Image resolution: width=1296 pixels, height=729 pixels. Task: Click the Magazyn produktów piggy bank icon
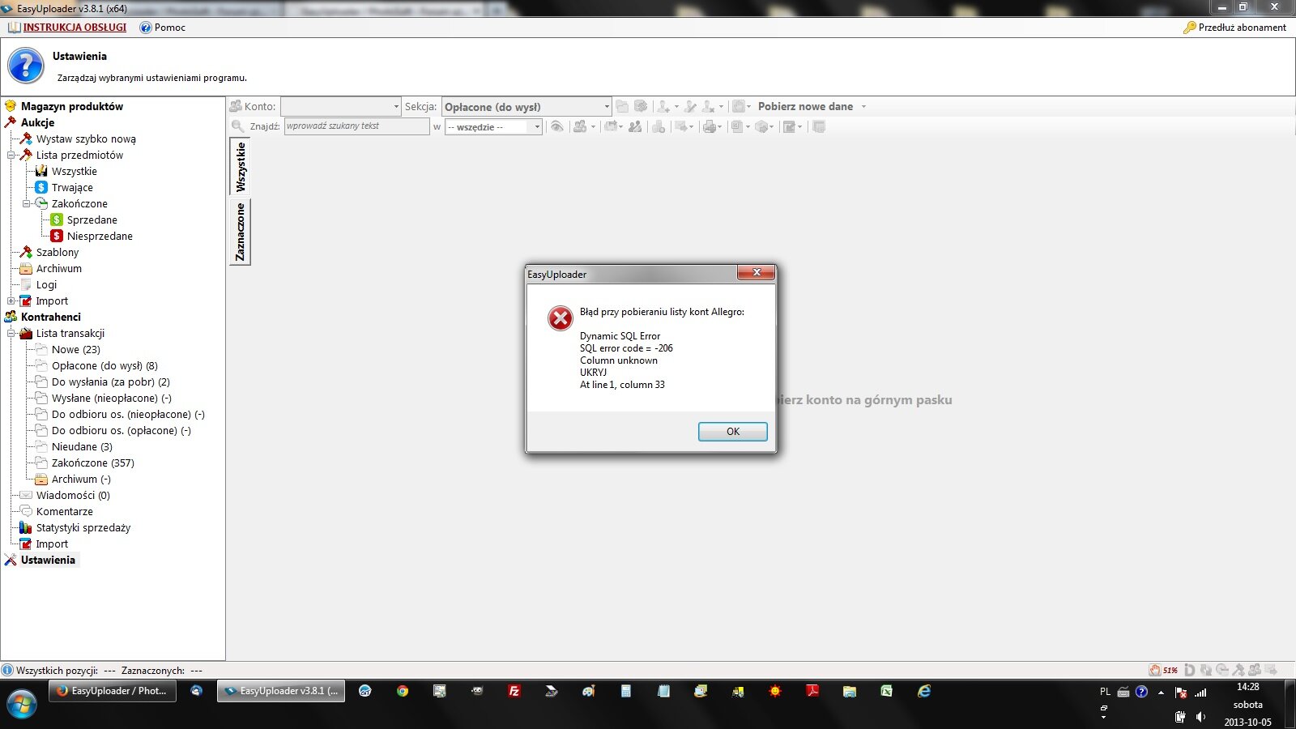pyautogui.click(x=11, y=106)
